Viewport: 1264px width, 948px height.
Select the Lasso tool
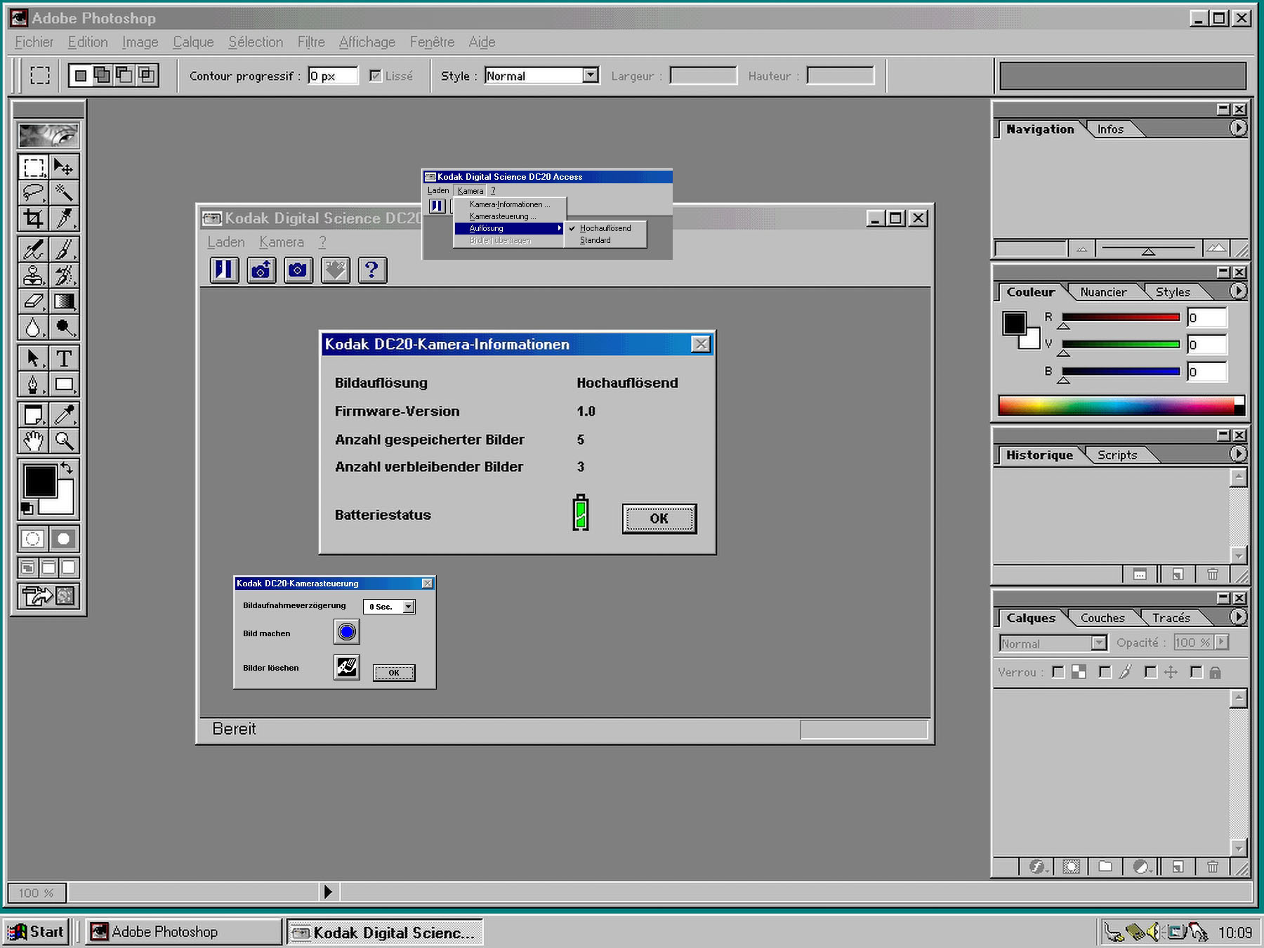click(x=33, y=193)
